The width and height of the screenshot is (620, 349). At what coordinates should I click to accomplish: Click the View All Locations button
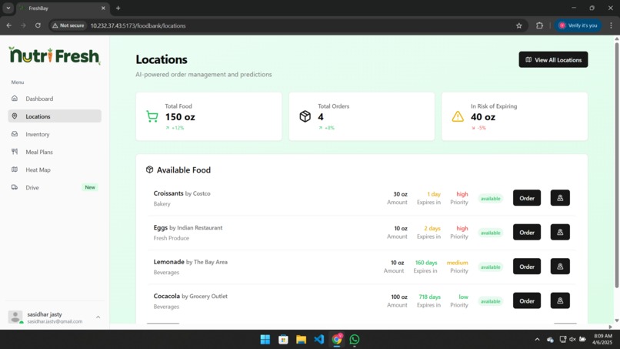click(553, 59)
